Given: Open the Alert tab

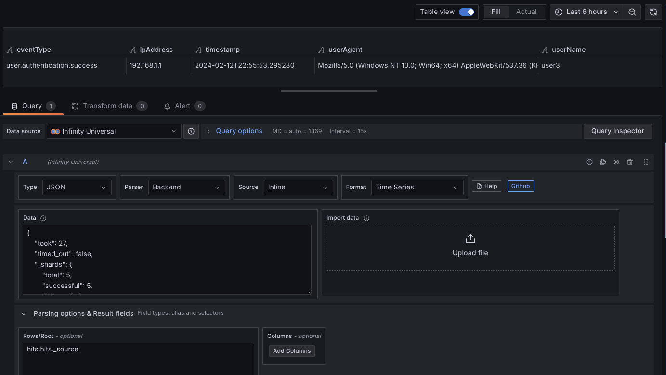Looking at the screenshot, I should [183, 106].
